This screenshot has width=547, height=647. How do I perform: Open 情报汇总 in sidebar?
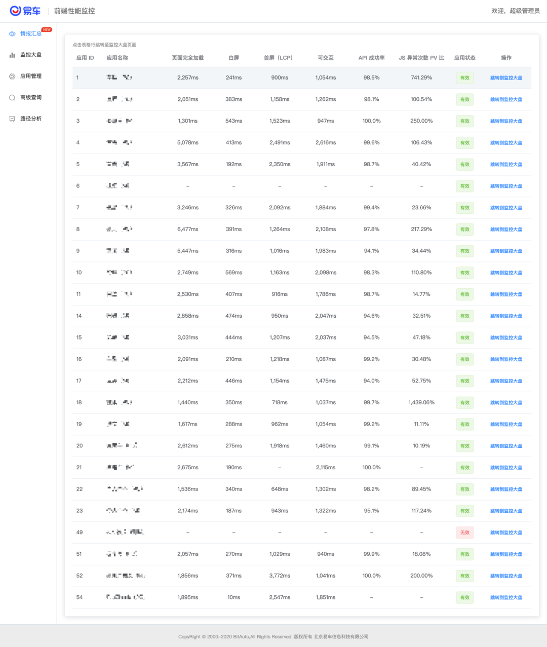[31, 33]
